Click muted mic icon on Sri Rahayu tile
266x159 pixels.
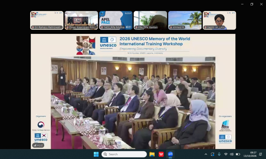33,27
